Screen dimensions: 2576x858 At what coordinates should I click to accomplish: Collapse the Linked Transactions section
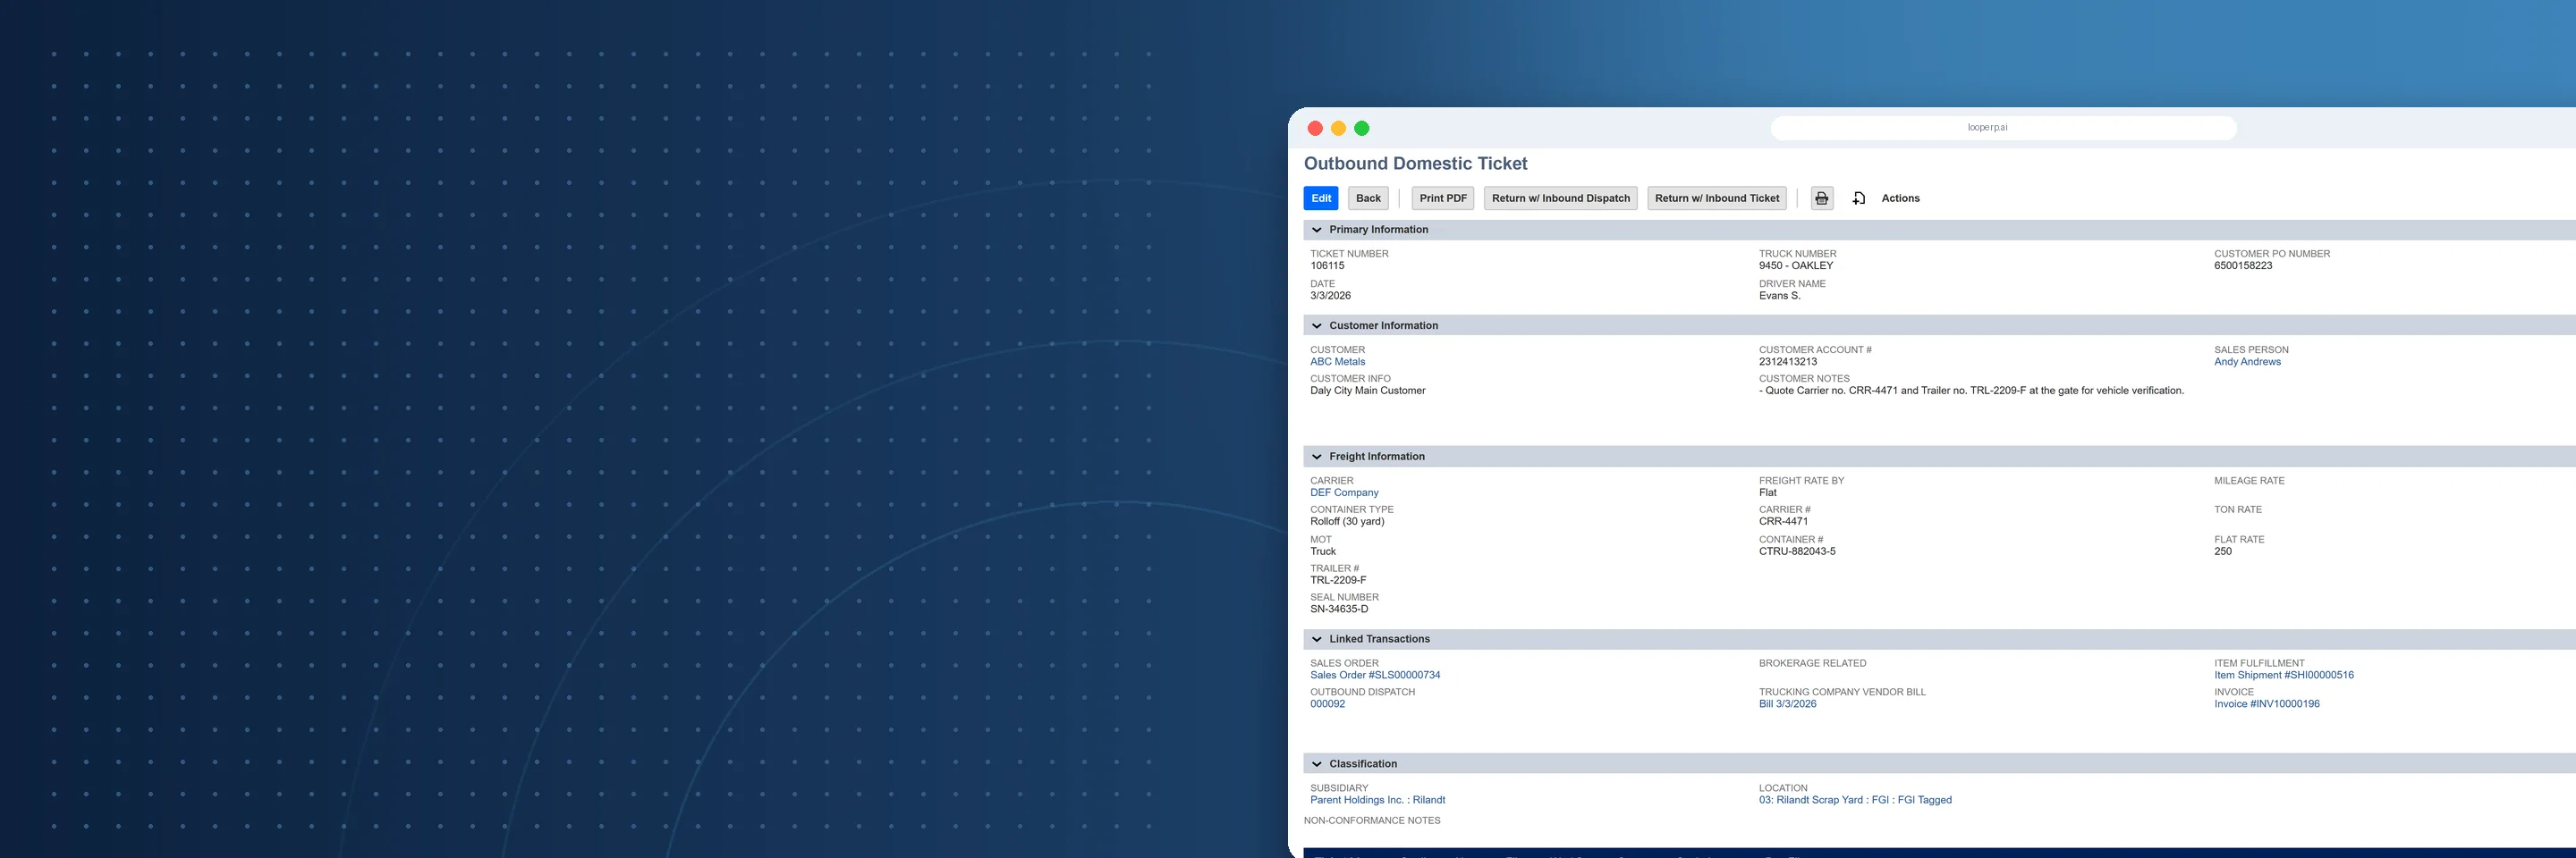click(x=1317, y=639)
